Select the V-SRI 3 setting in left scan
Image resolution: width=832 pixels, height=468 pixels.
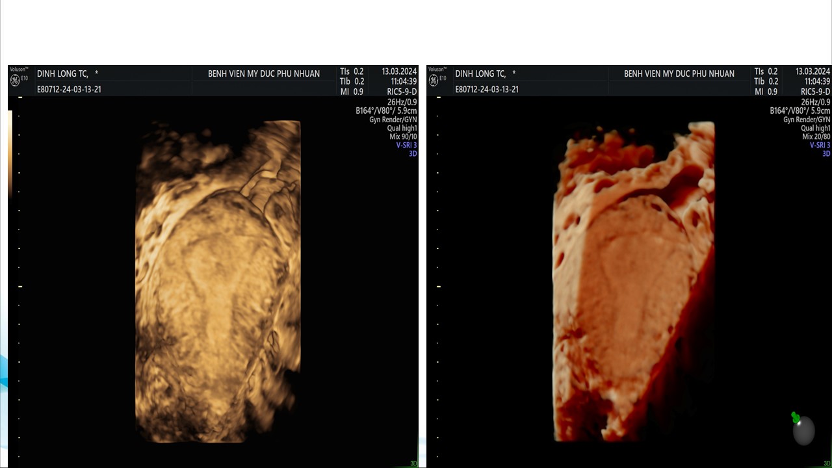[x=406, y=146]
